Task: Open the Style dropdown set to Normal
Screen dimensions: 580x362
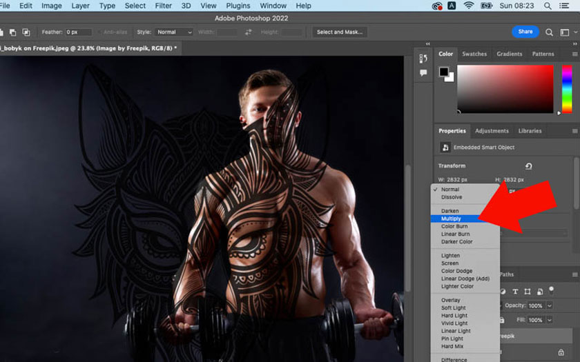Action: (x=174, y=32)
